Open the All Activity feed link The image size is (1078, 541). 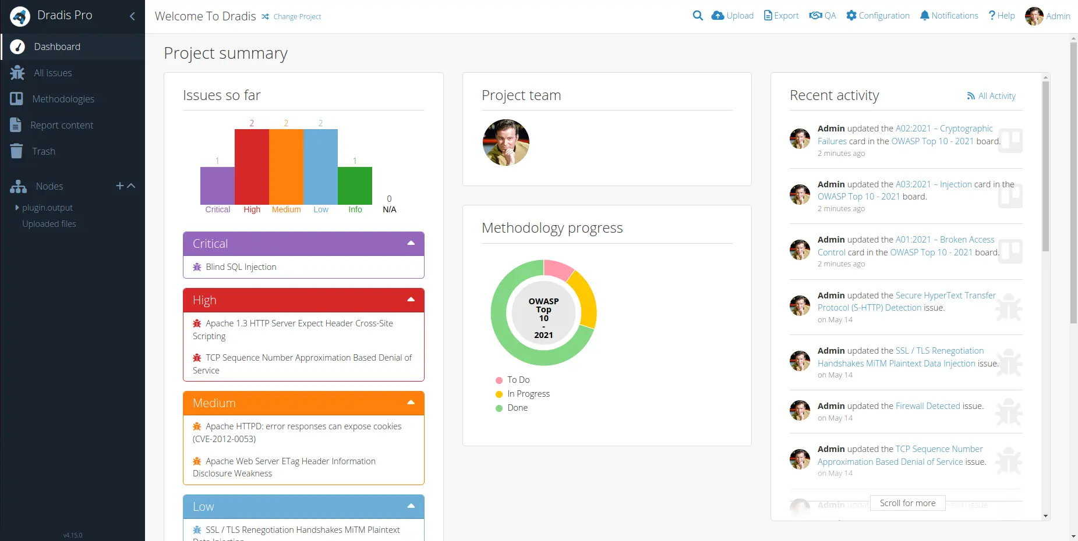pyautogui.click(x=991, y=96)
